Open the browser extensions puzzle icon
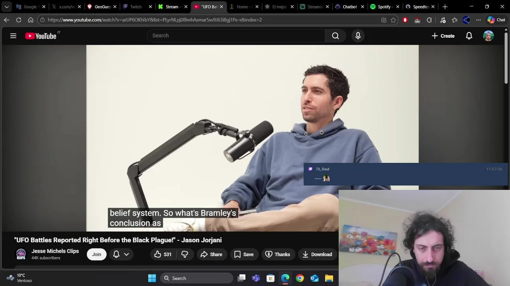The width and height of the screenshot is (510, 286). 429,20
